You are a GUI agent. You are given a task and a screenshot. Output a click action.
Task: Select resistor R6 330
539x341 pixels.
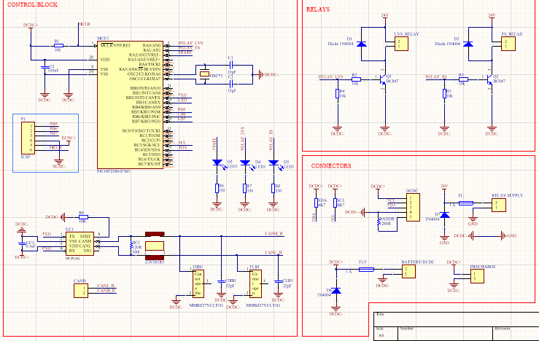pos(217,188)
